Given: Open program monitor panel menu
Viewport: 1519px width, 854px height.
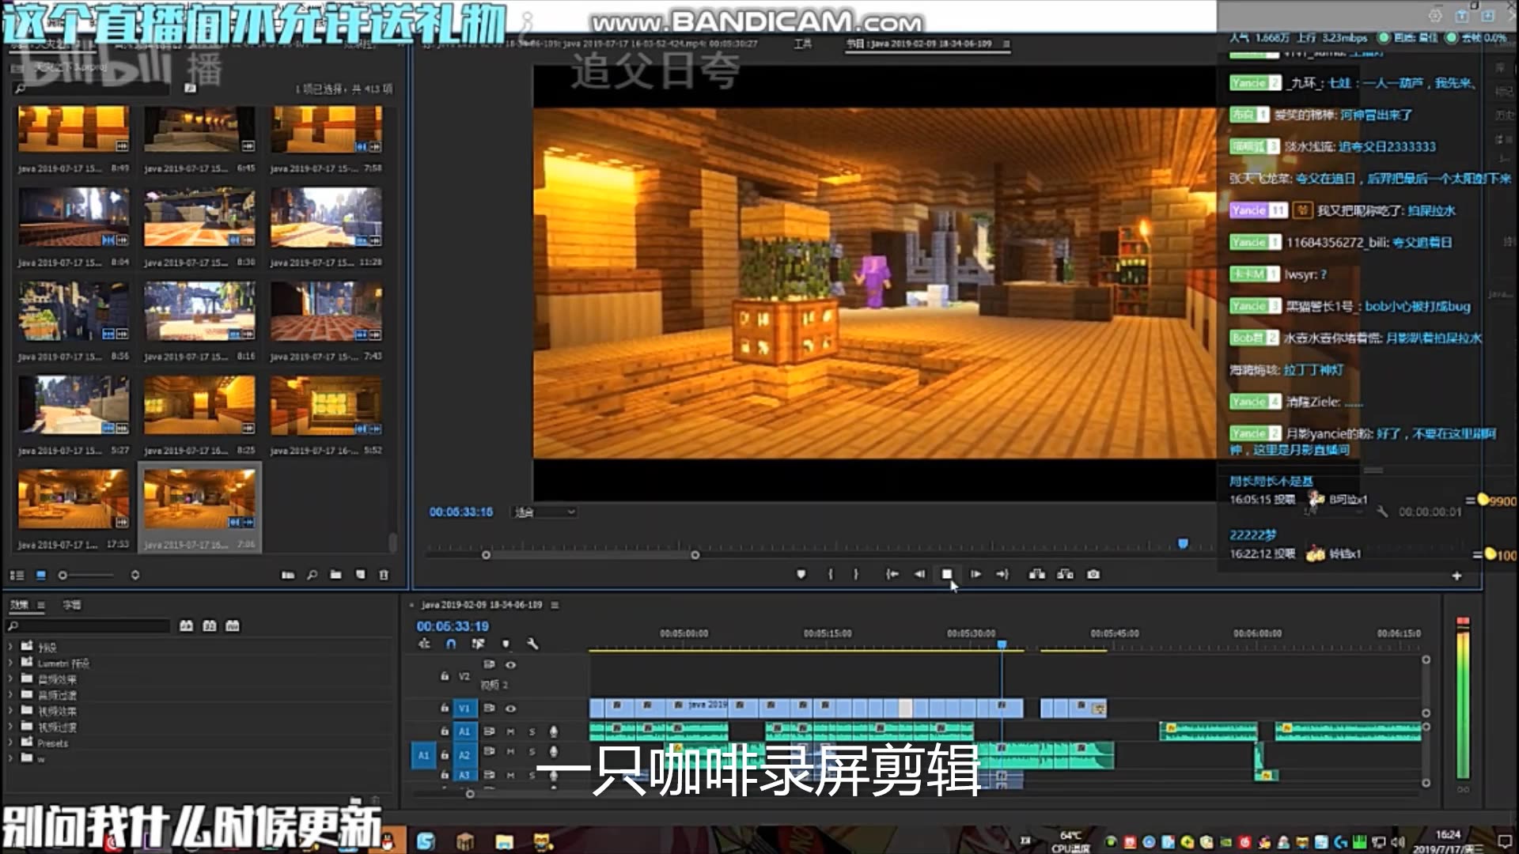Looking at the screenshot, I should tap(1006, 43).
